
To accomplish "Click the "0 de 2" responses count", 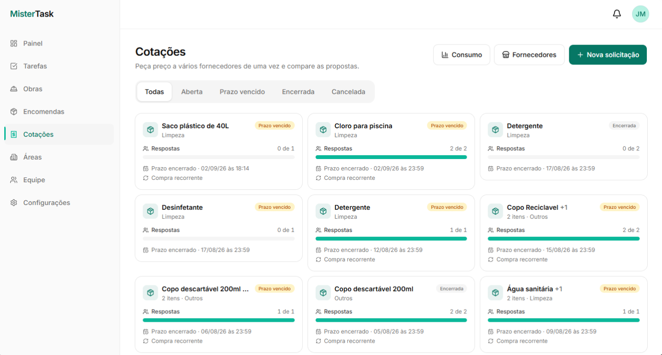I will (x=631, y=149).
